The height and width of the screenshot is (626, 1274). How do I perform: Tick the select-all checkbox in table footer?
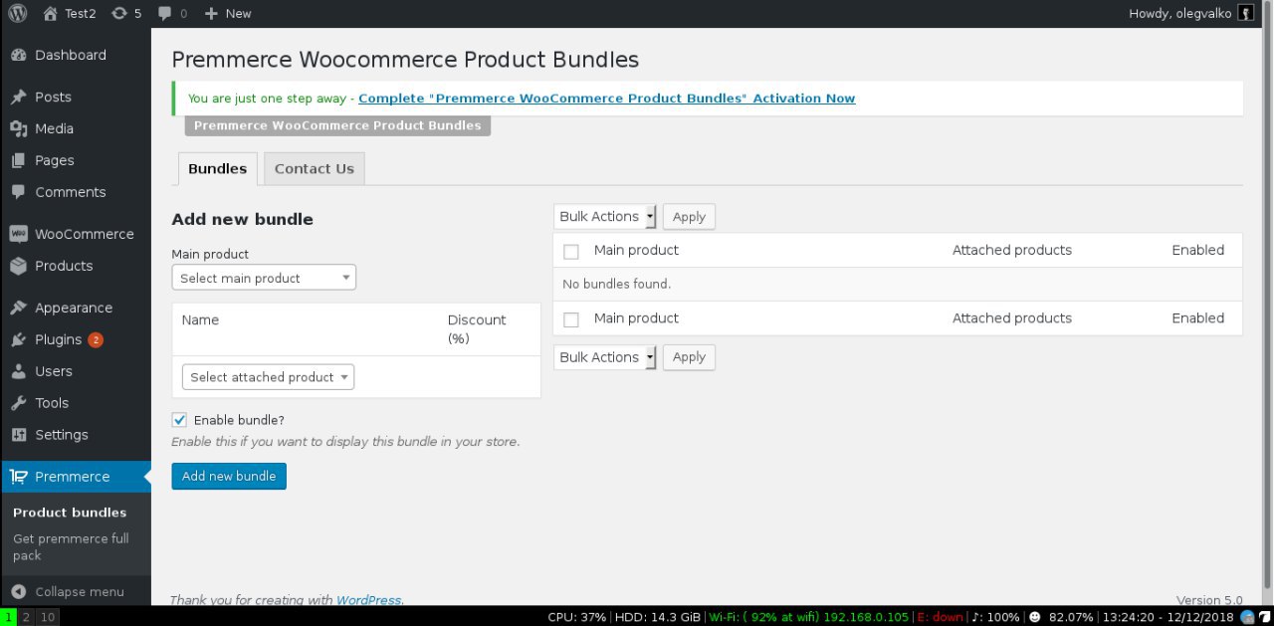(x=571, y=319)
